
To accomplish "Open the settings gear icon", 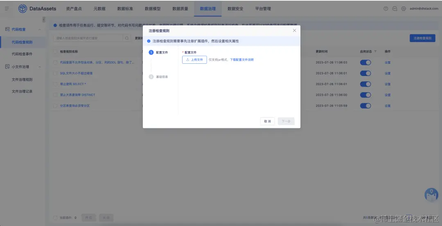I will pyautogui.click(x=404, y=9).
